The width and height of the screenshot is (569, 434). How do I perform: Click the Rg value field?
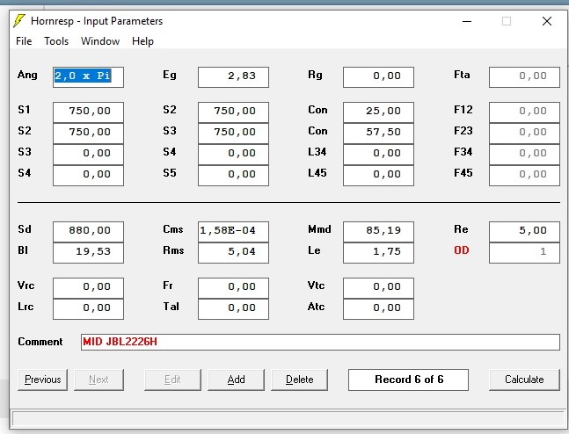(378, 76)
